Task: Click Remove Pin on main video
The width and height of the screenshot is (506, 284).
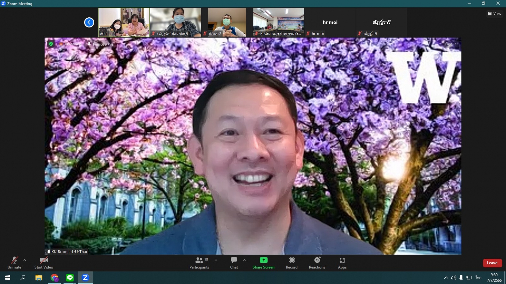Action: 100,44
